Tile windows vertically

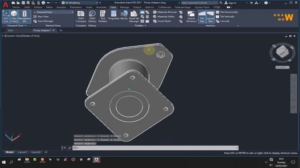pyautogui.click(x=225, y=17)
